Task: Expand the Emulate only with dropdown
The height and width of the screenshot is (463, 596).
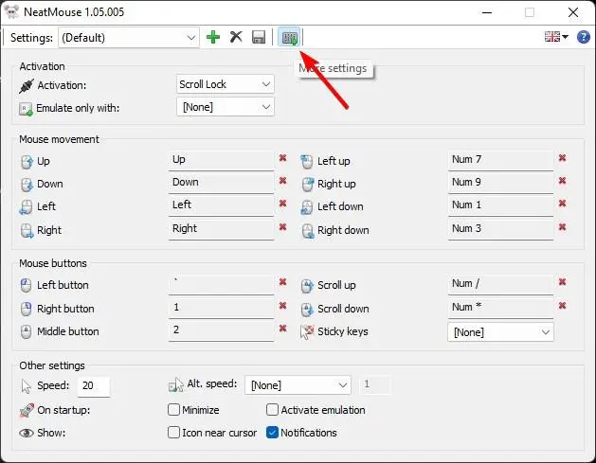Action: click(x=226, y=107)
